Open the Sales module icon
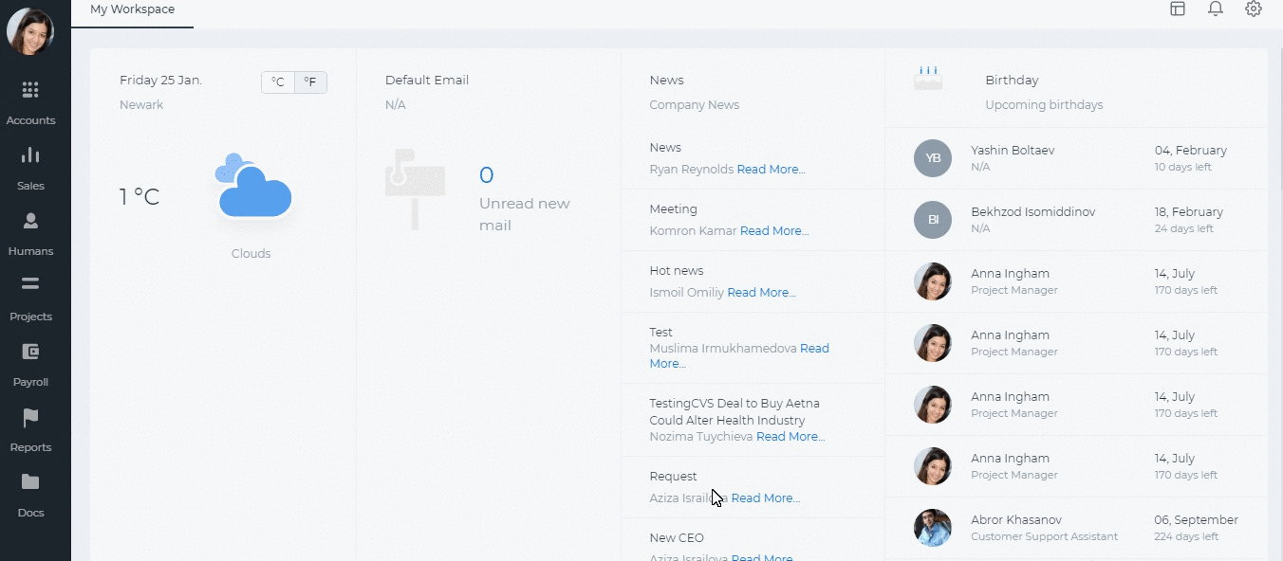The height and width of the screenshot is (561, 1283). tap(30, 155)
